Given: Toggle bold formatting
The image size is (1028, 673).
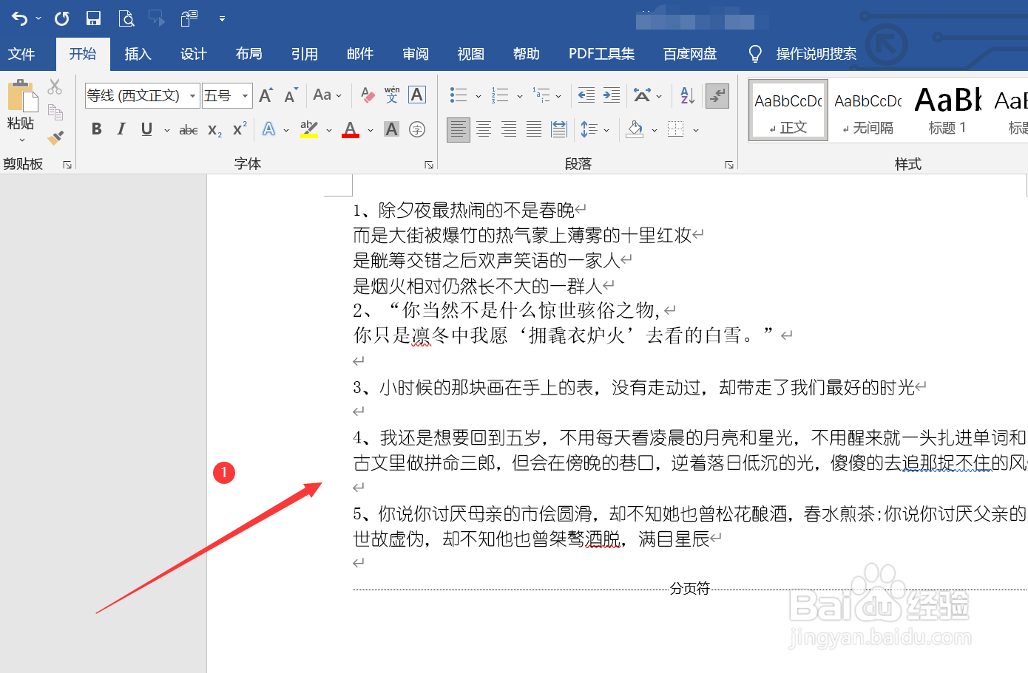Looking at the screenshot, I should [96, 129].
